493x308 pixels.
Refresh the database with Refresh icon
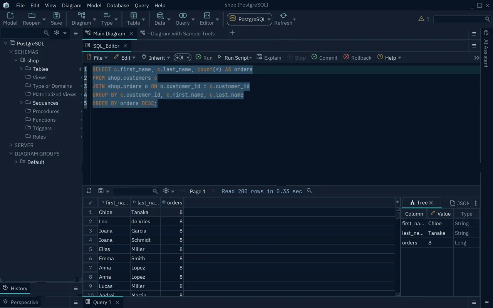point(283,18)
